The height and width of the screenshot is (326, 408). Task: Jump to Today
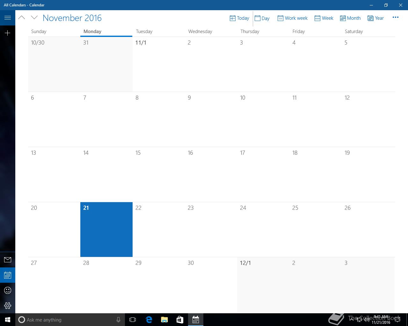[x=239, y=18]
